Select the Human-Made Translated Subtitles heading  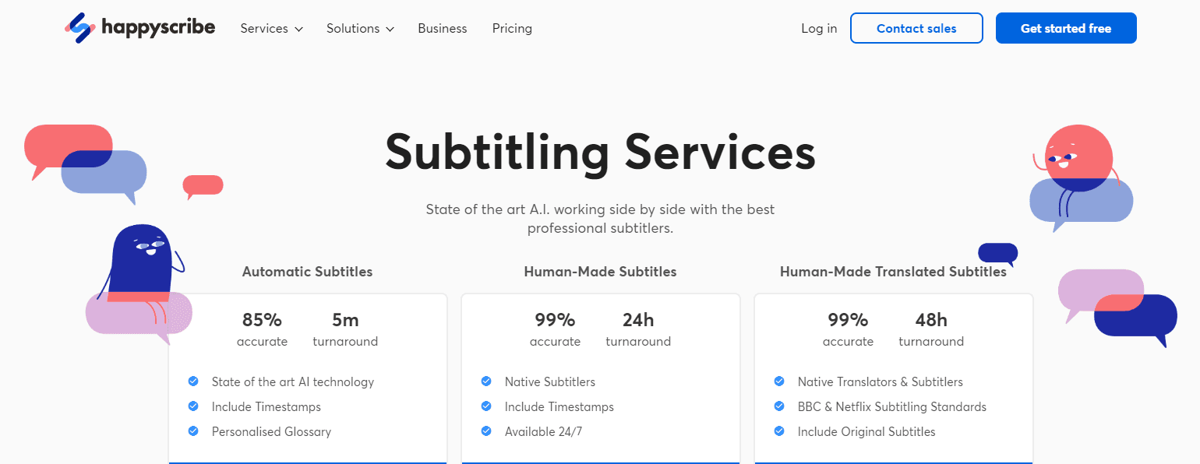893,272
